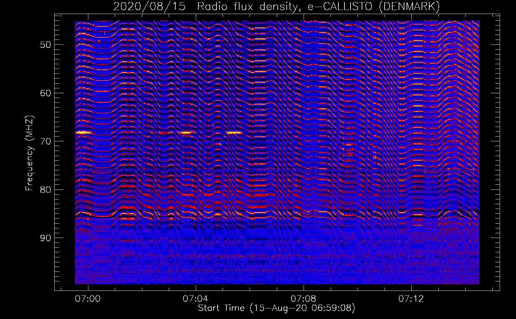Click the 'Frequency (MHZ)' axis label
516x319 pixels.
pos(29,153)
